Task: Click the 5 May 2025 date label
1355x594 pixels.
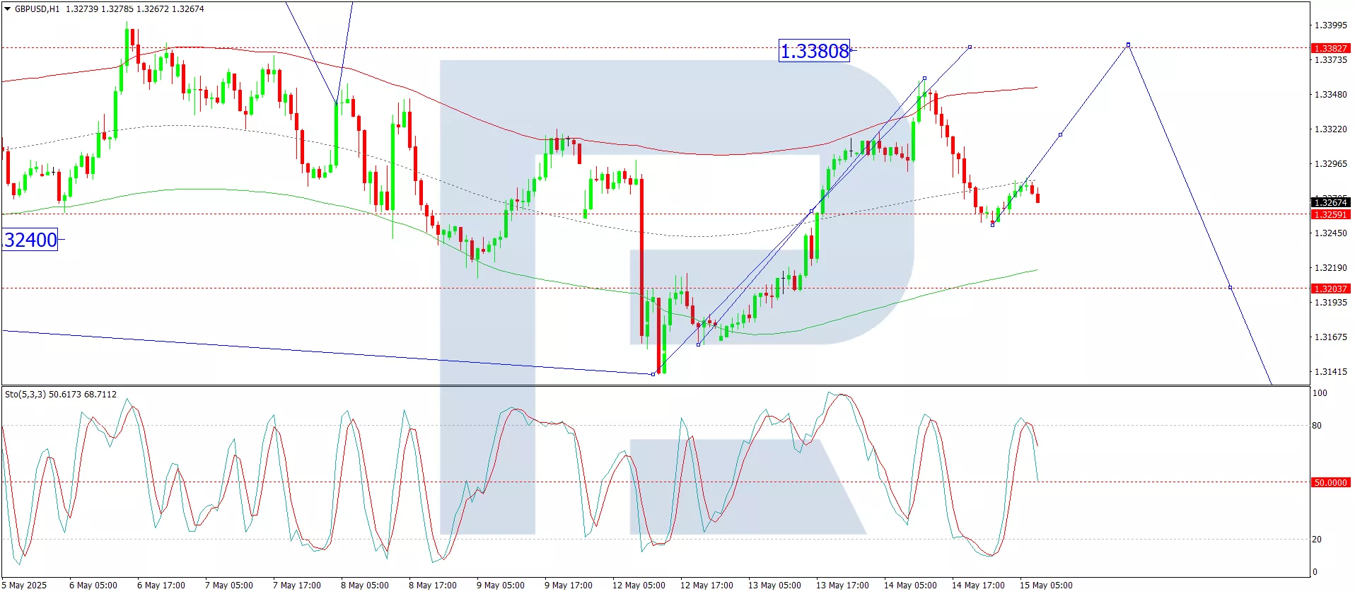Action: [24, 585]
